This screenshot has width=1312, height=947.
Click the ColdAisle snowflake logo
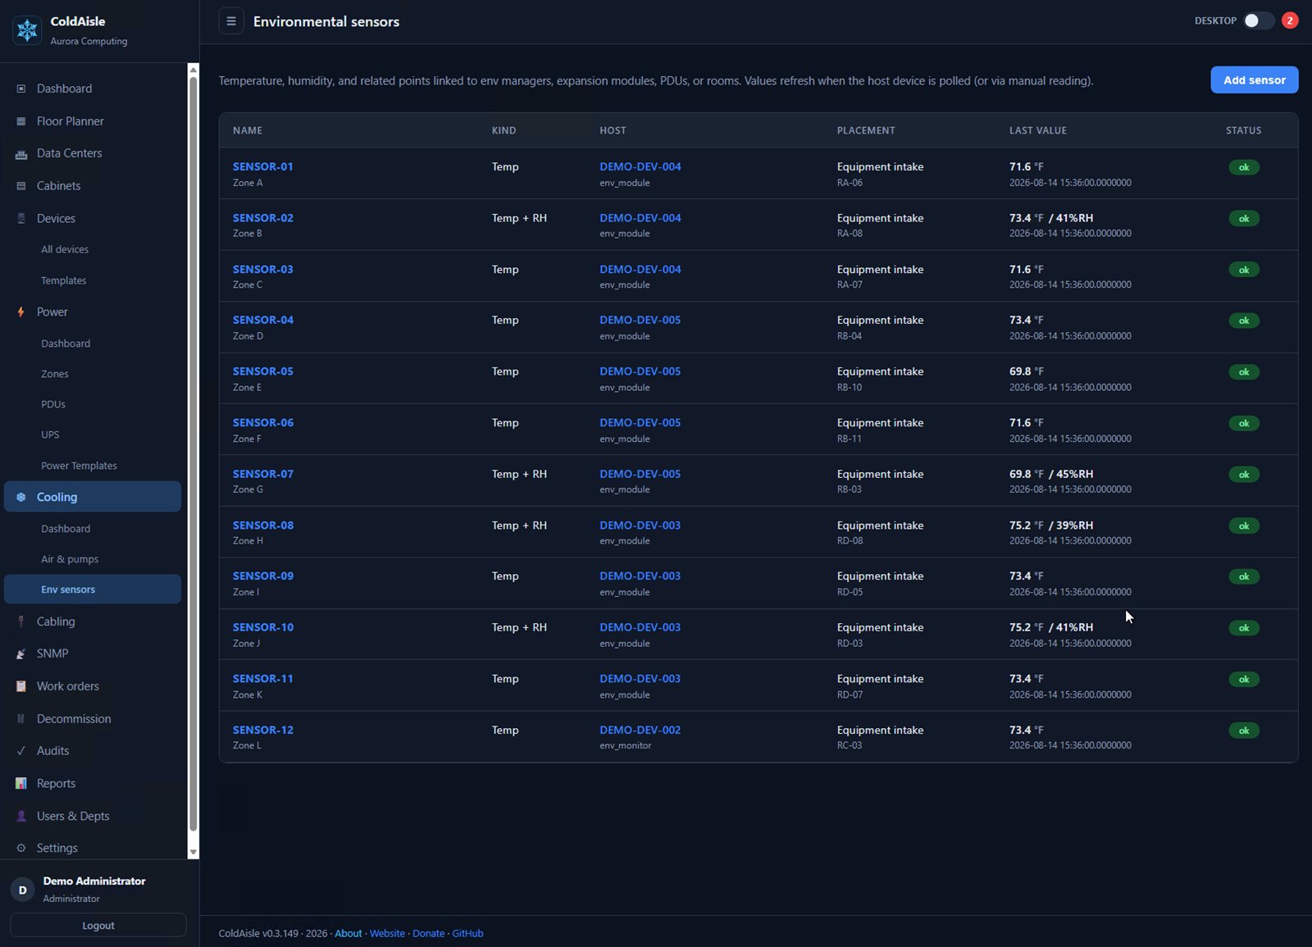(27, 30)
